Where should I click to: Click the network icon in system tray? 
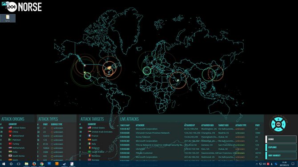point(260,164)
